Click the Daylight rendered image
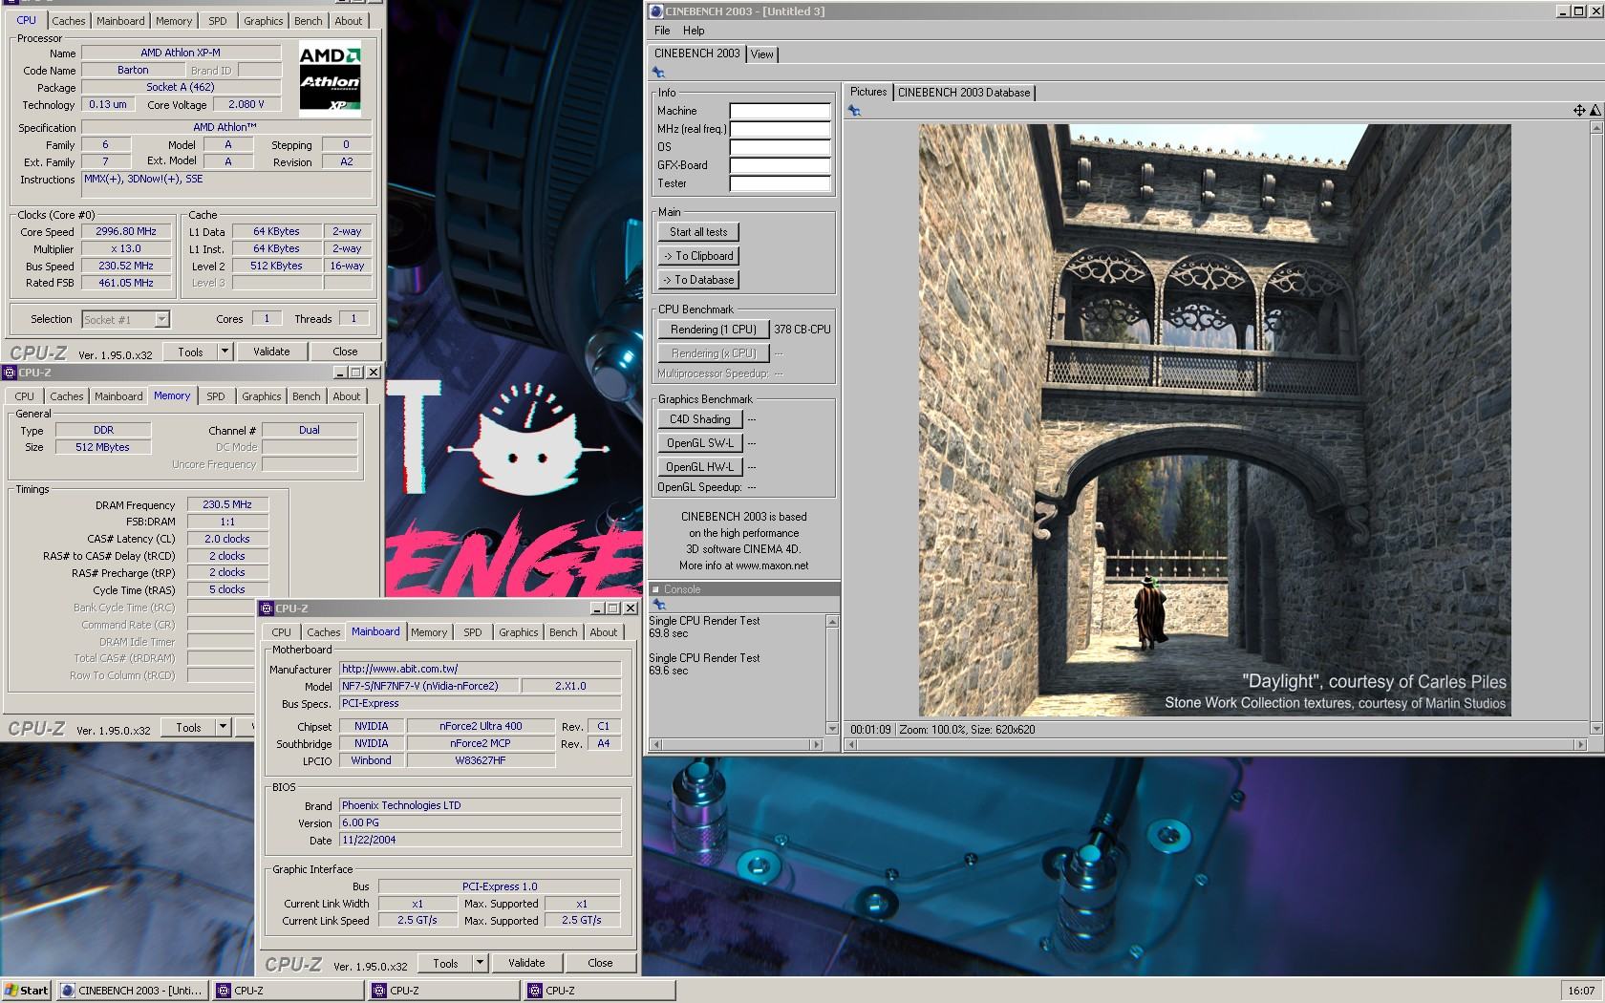1605x1003 pixels. [x=1214, y=420]
